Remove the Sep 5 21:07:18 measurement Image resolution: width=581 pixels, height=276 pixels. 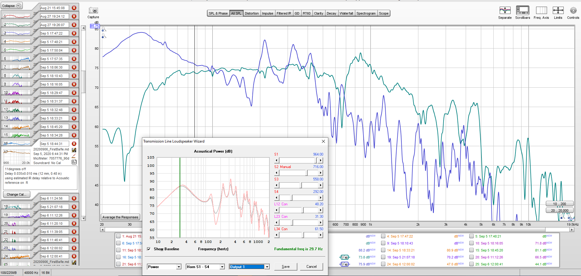(x=74, y=207)
